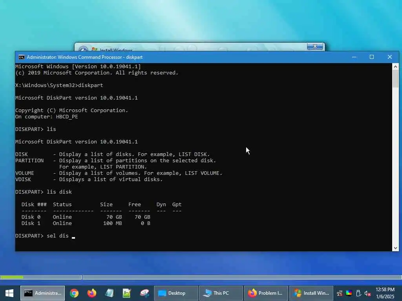Viewport: 402px width, 301px height.
Task: Click the muted volume tray icon
Action: click(367, 293)
